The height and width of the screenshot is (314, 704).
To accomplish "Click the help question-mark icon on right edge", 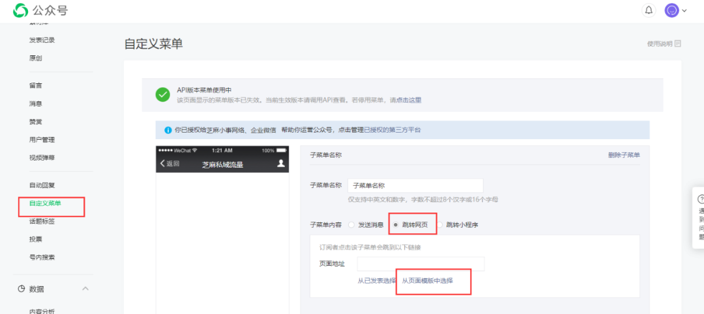I will 700,199.
